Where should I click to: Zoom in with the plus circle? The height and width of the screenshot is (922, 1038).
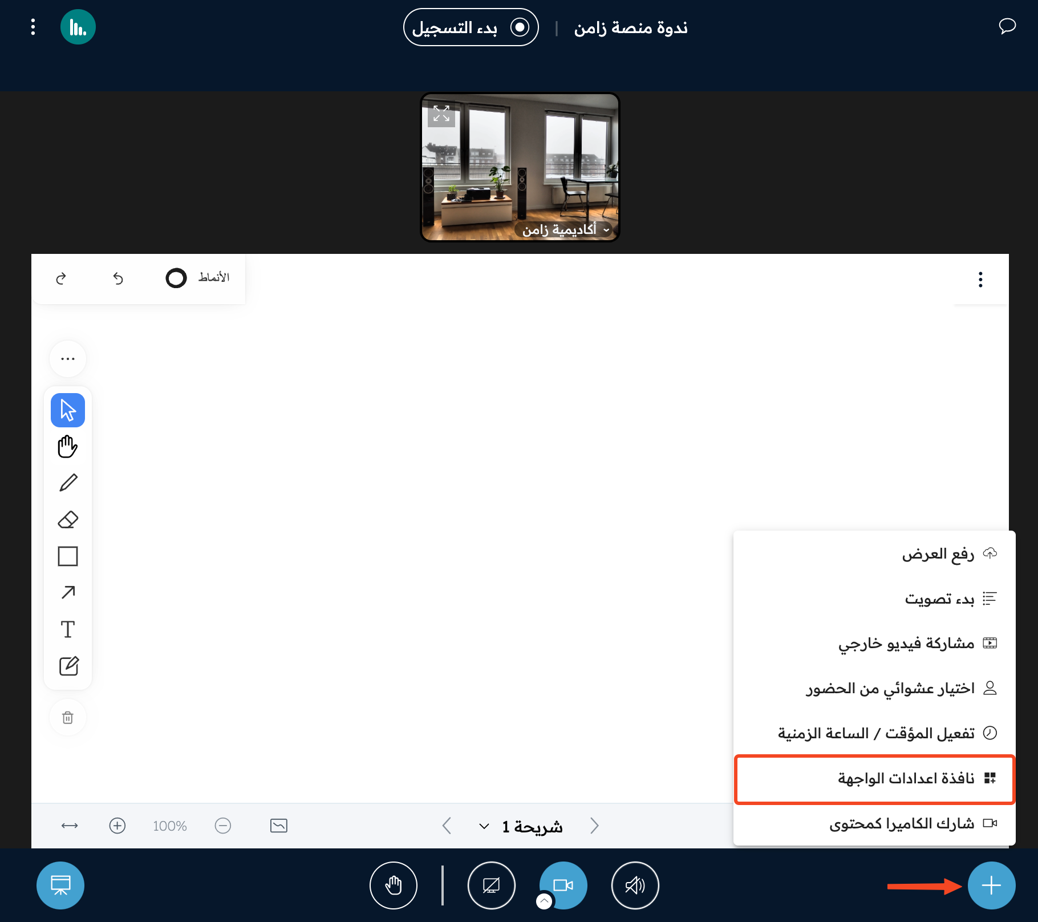[117, 826]
